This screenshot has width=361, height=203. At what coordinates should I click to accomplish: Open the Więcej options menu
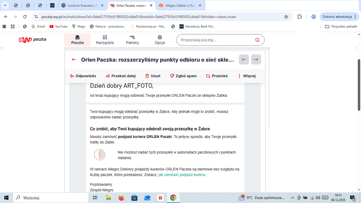tap(246, 76)
